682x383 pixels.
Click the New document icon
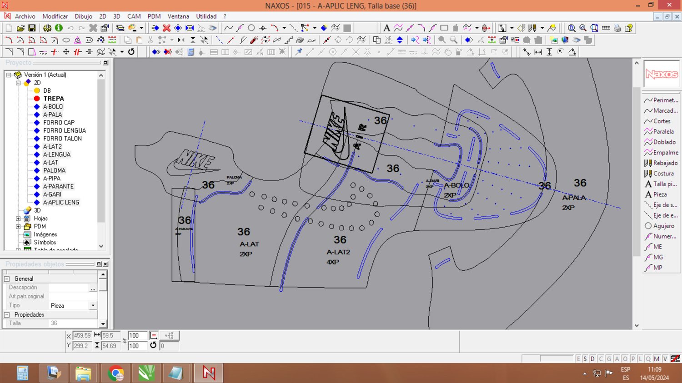click(x=9, y=28)
